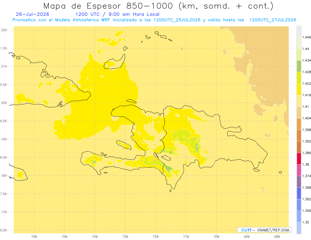Click the 1.434 colorbar value
This screenshot has width=311, height=240.
pyautogui.click(x=307, y=60)
